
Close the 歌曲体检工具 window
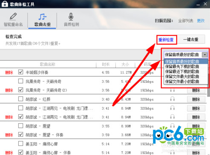(x=205, y=4)
